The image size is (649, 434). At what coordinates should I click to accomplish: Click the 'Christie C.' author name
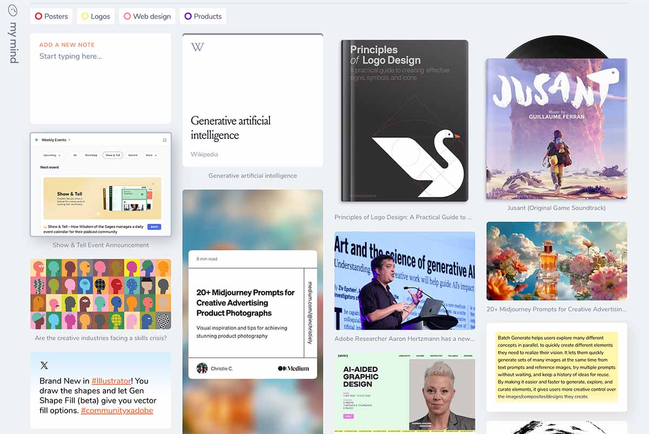(222, 369)
